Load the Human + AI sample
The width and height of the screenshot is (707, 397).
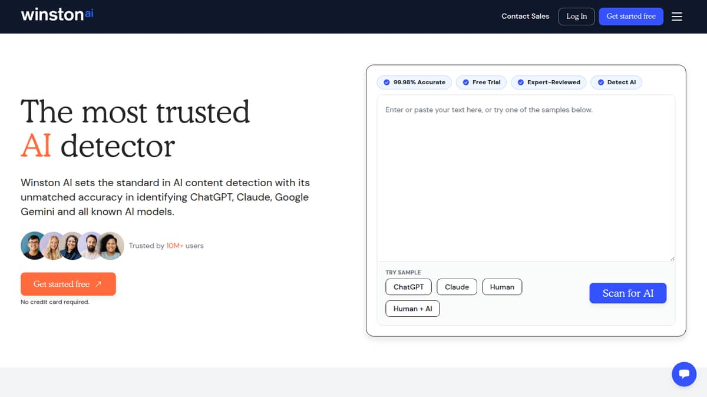pyautogui.click(x=412, y=309)
